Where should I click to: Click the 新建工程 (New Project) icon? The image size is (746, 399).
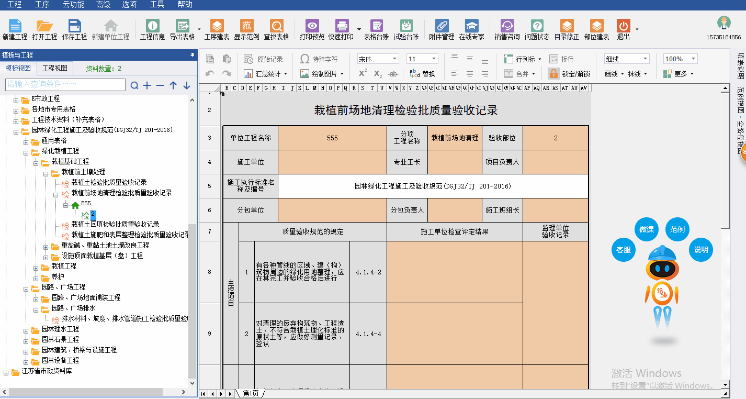[15, 29]
